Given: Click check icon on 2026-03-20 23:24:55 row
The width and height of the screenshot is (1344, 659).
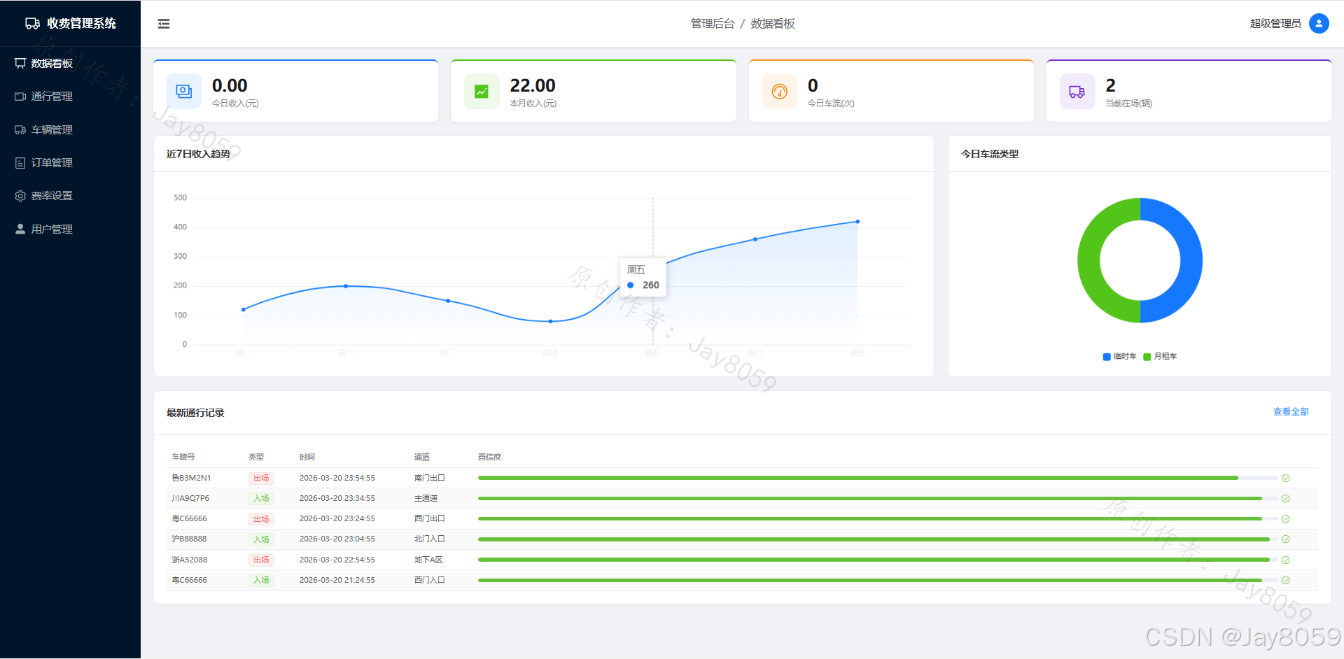Looking at the screenshot, I should (x=1285, y=519).
